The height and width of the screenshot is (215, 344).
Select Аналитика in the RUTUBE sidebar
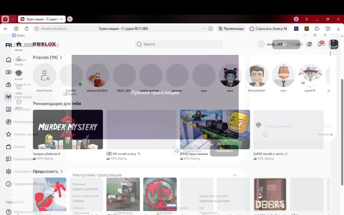click(21, 109)
